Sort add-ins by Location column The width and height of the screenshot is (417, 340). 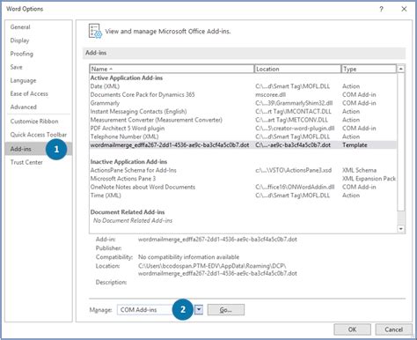point(297,69)
